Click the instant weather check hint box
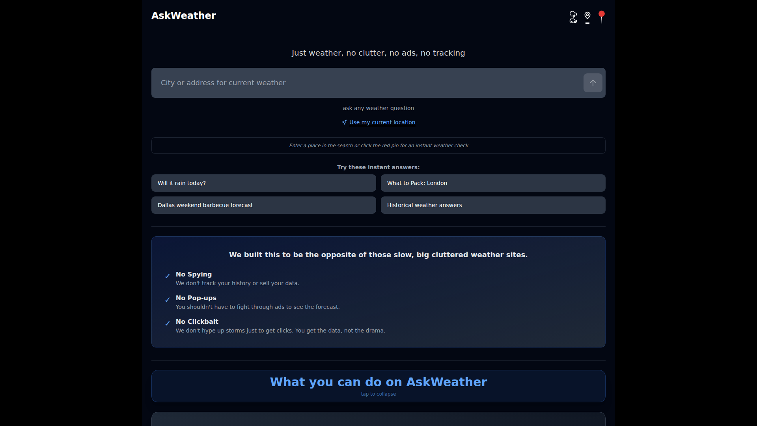The height and width of the screenshot is (426, 757). [378, 146]
